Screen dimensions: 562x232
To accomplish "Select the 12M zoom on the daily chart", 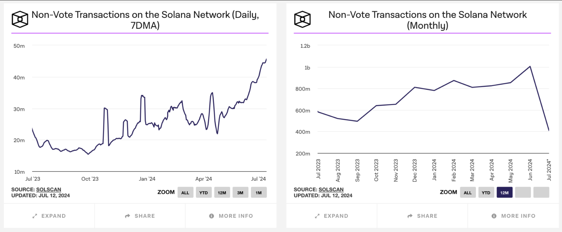I will pyautogui.click(x=222, y=193).
